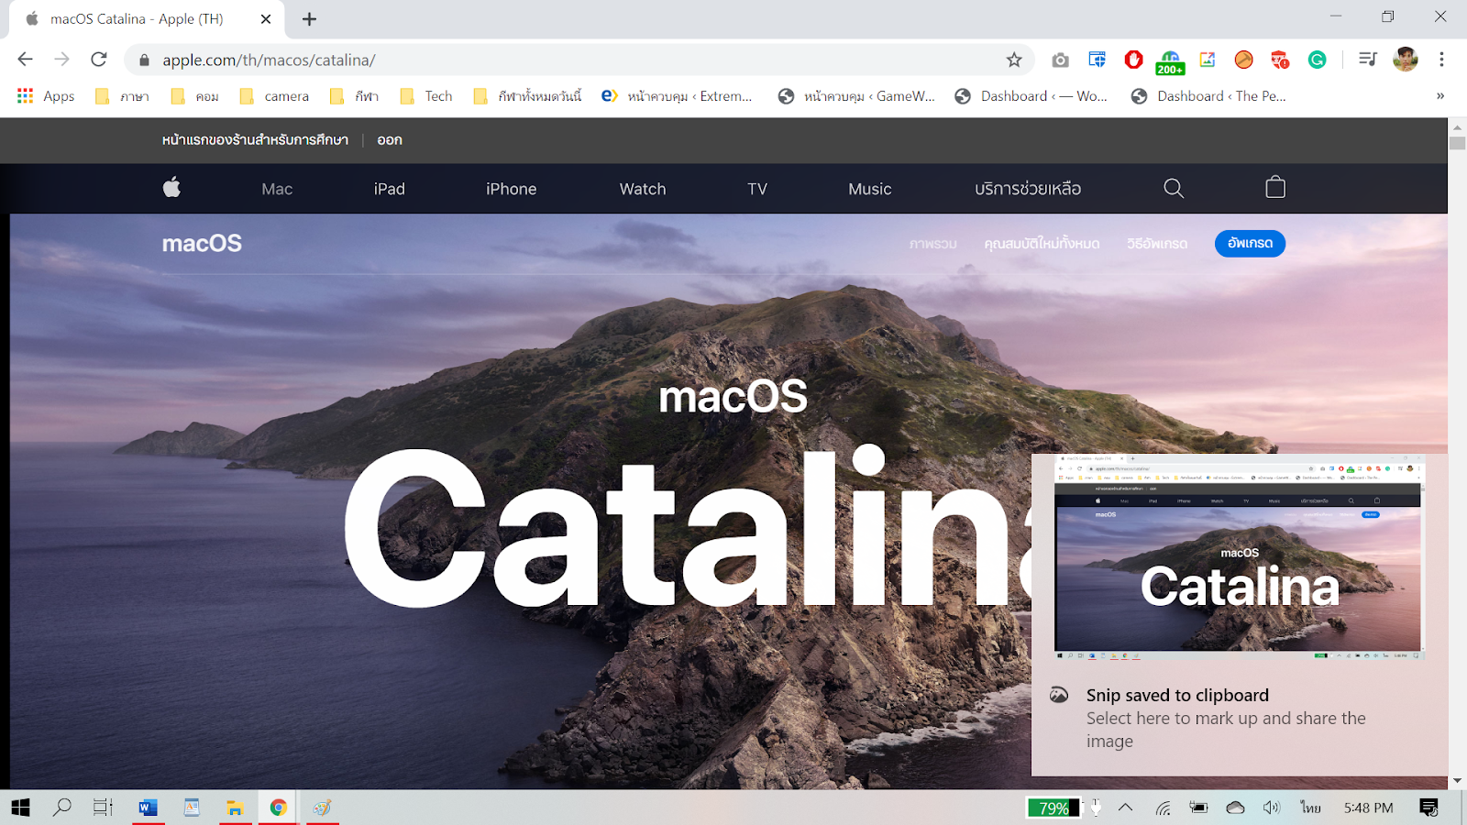Open the Action Center notifications icon
Viewport: 1467px width, 825px height.
[1428, 808]
